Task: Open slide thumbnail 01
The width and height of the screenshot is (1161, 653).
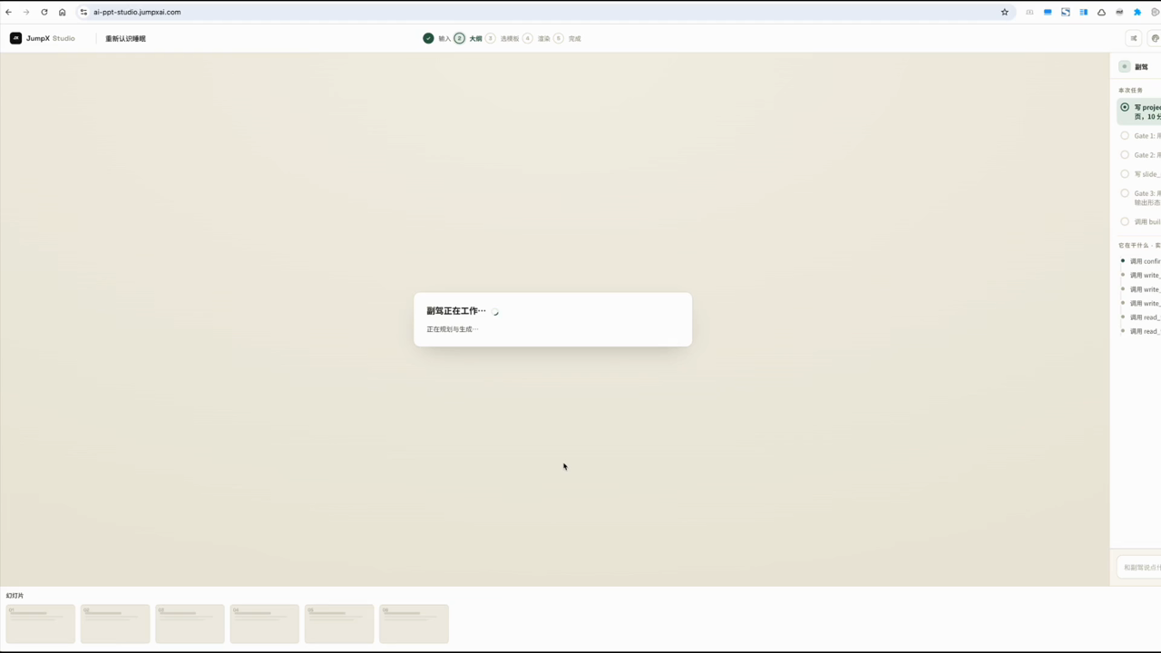Action: point(41,624)
